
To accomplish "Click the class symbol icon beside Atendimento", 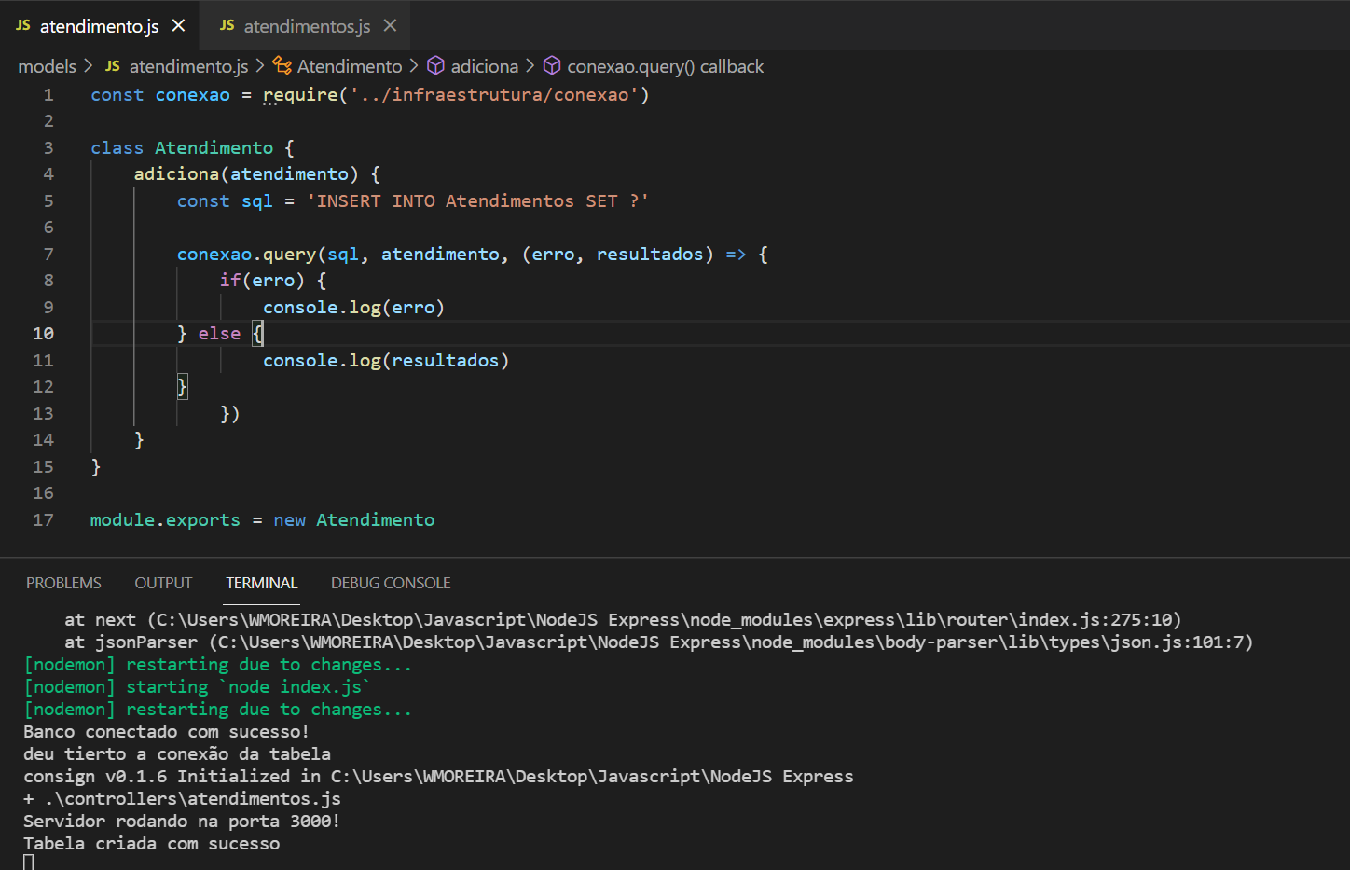I will [282, 65].
